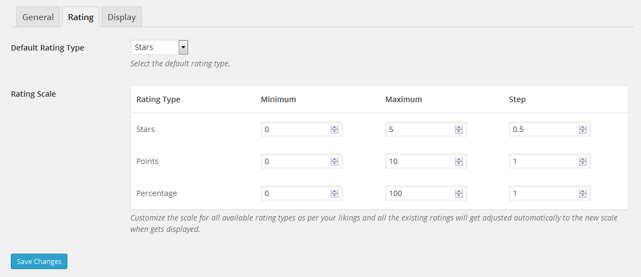Viewport: 641px width, 277px height.
Task: Decrease the Stars maximum value with down arrow
Action: (x=459, y=131)
